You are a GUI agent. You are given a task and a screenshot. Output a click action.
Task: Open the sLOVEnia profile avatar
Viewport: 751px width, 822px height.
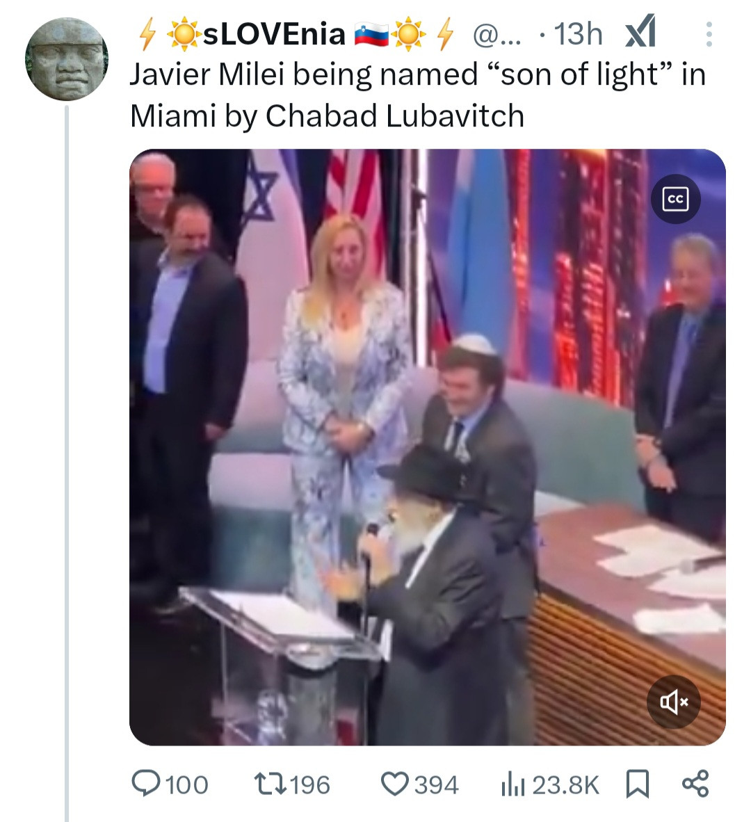[x=67, y=59]
